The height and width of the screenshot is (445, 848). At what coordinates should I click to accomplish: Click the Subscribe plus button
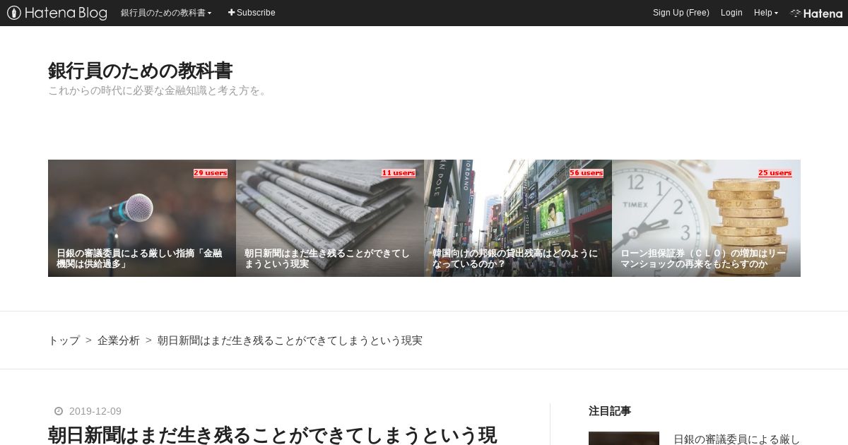pos(252,13)
